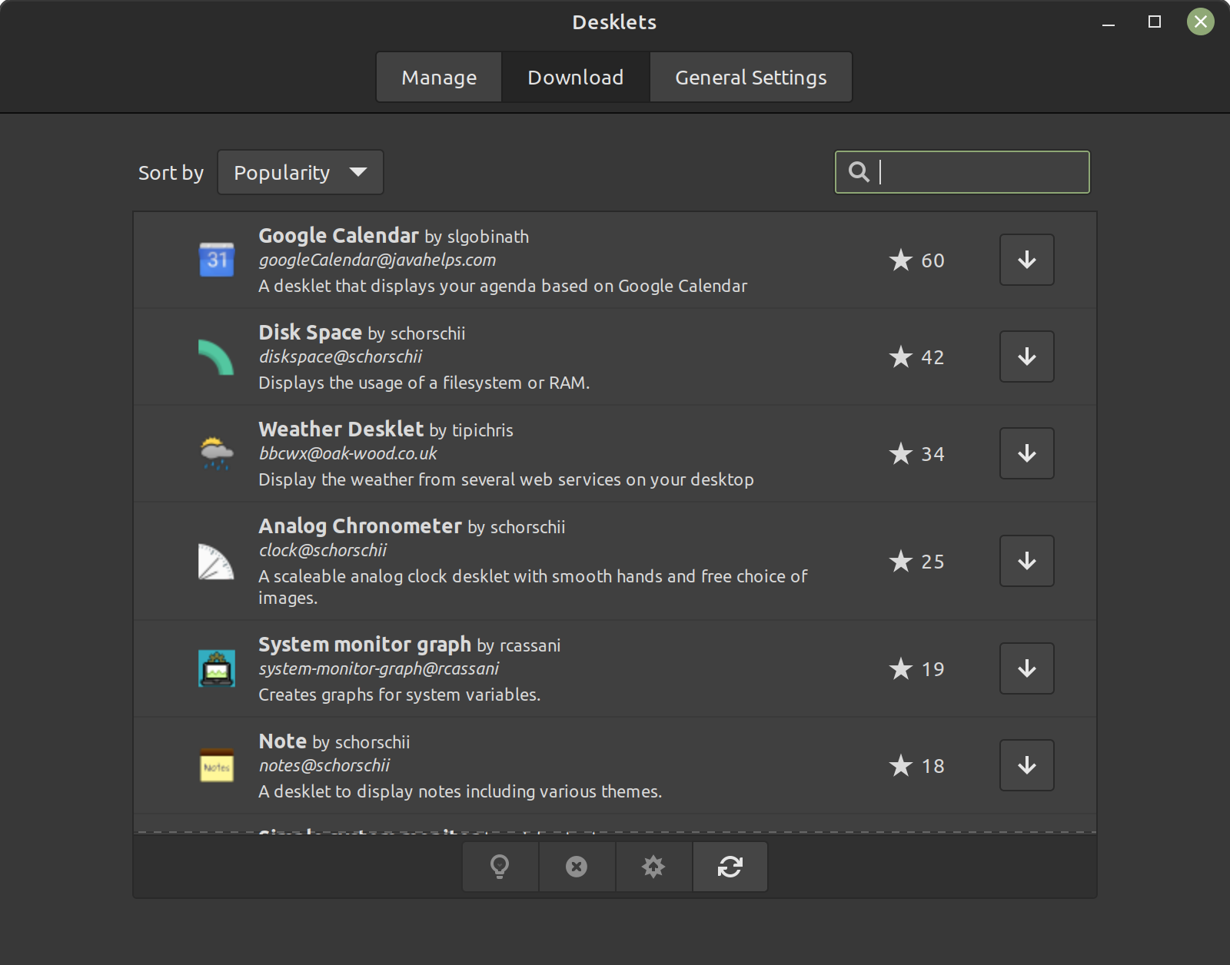Click inside the search input field
The image size is (1230, 965).
pyautogui.click(x=976, y=171)
